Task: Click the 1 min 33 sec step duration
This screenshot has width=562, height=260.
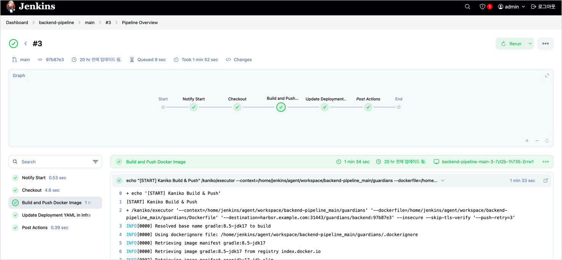Action: point(522,180)
